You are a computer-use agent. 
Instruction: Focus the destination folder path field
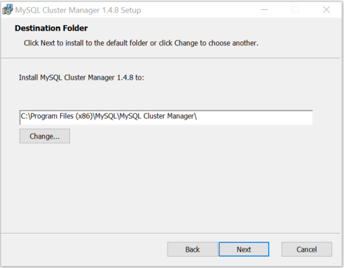[166, 118]
